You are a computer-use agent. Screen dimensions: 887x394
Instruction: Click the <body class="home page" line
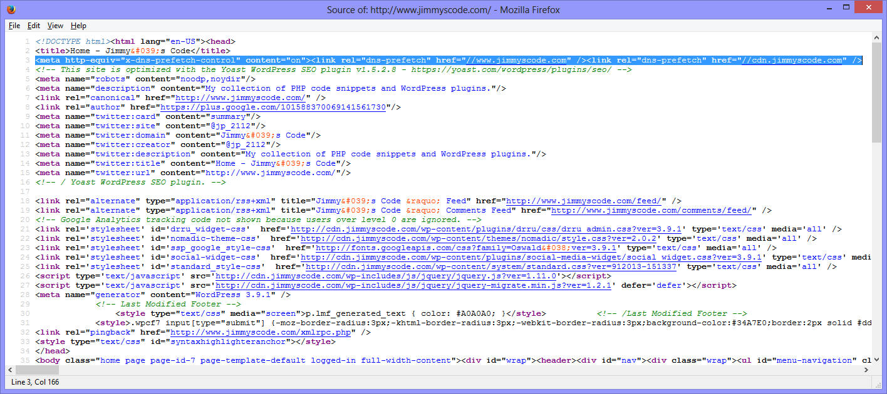(453, 360)
